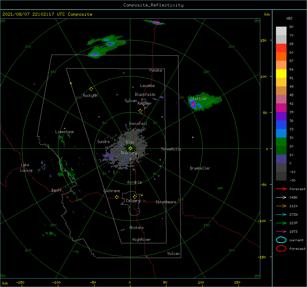Click the Cochrane town label
This screenshot has height=287, width=307.
tap(112, 191)
